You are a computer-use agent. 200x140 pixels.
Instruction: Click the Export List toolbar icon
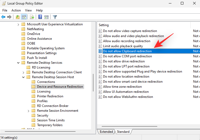32,17
